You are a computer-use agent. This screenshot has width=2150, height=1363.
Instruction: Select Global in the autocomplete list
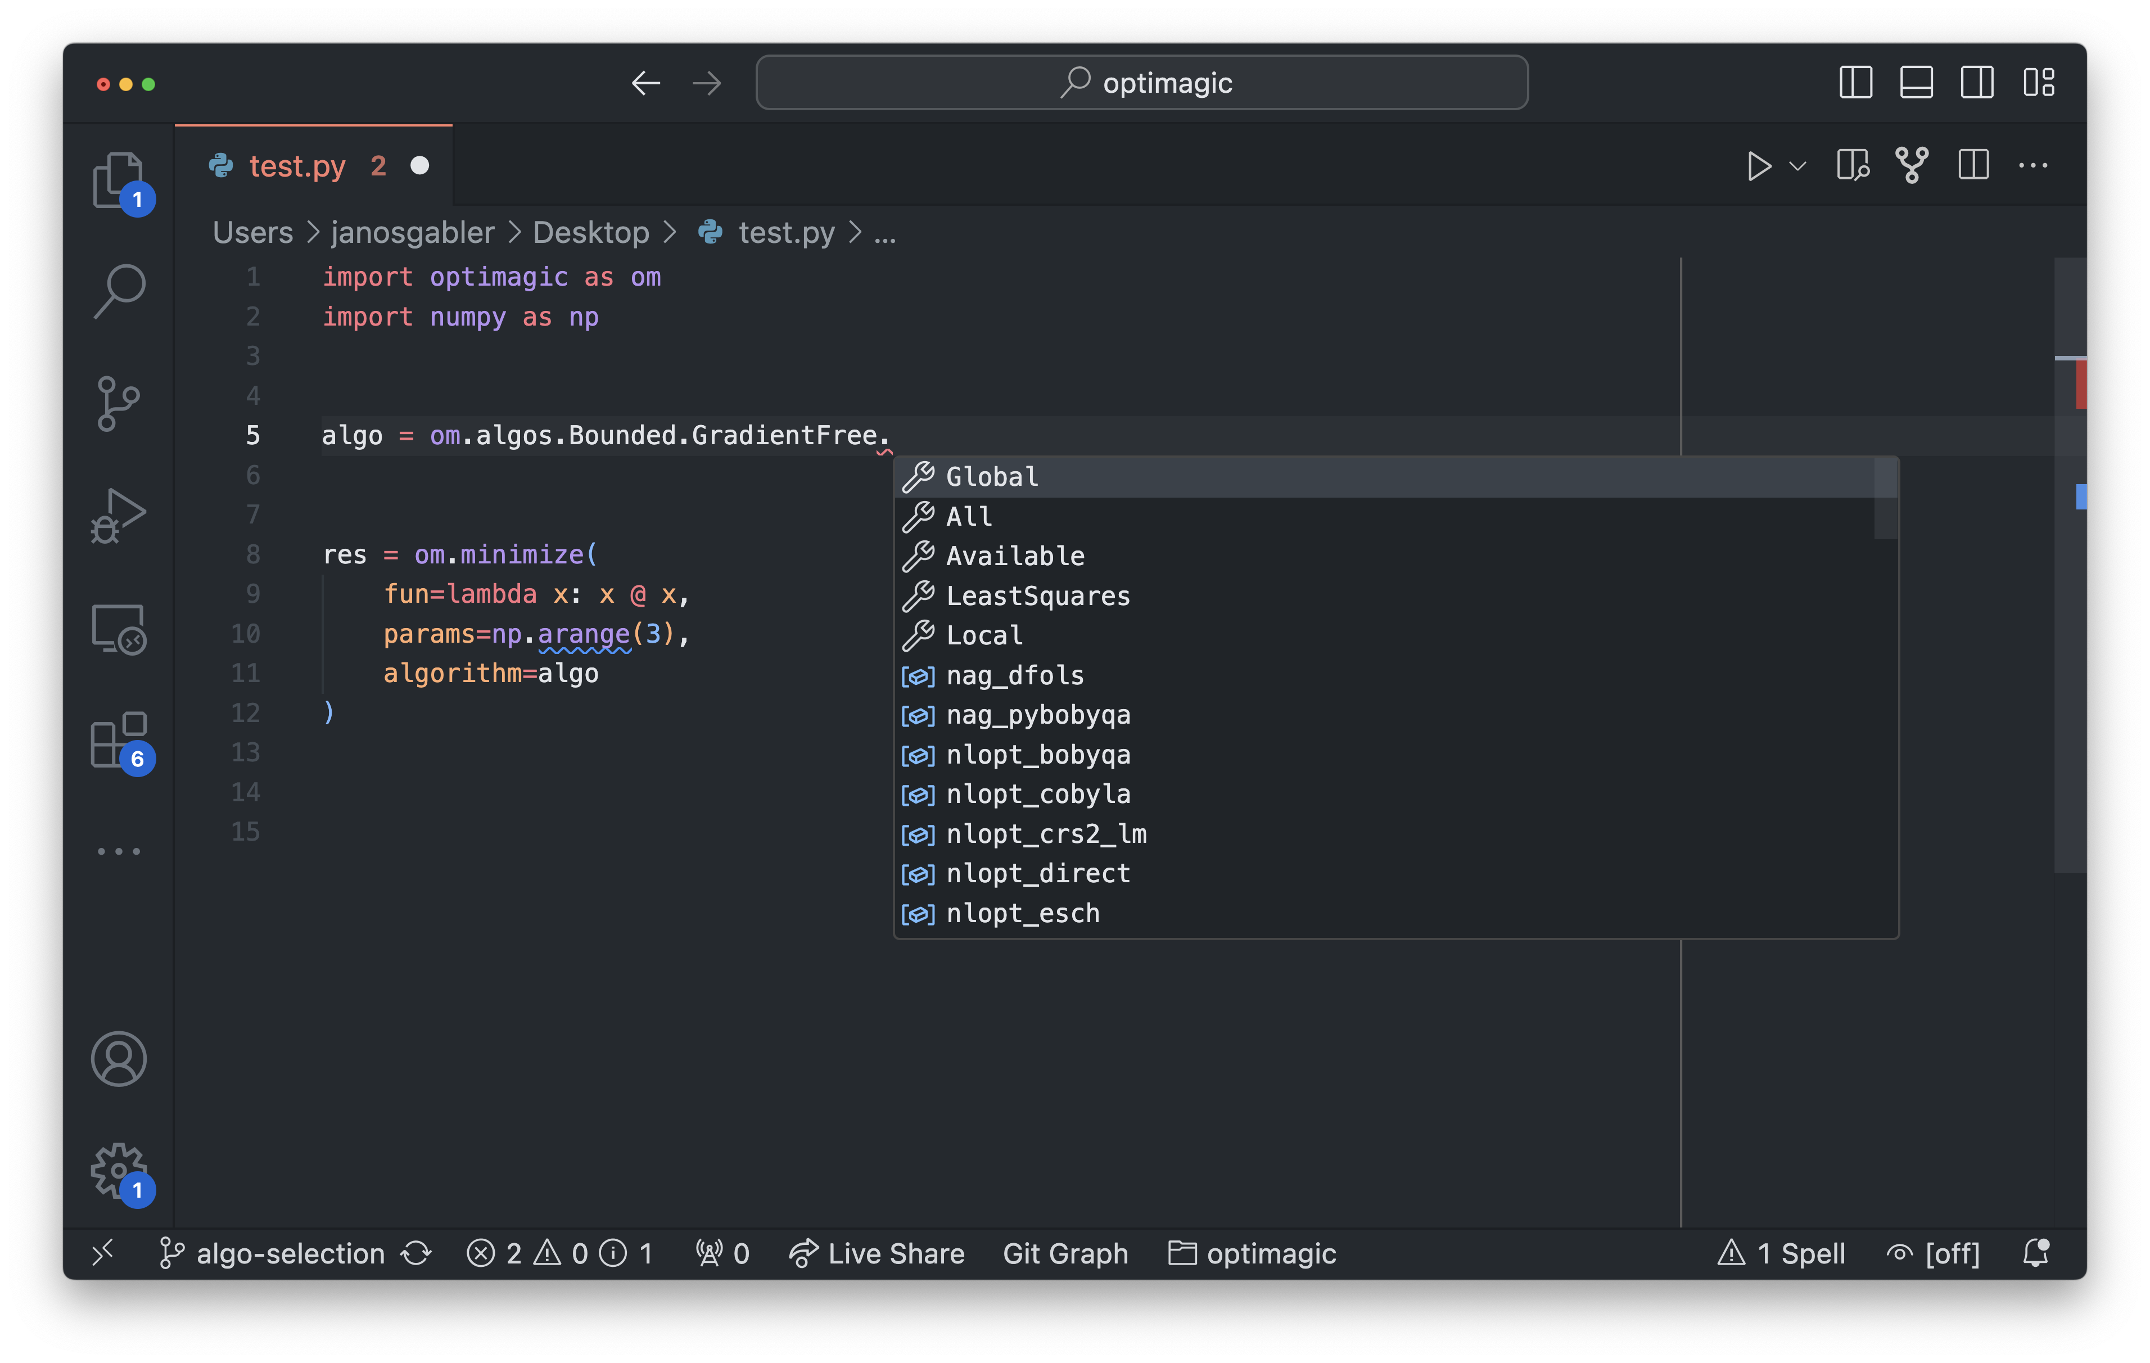(x=1395, y=477)
